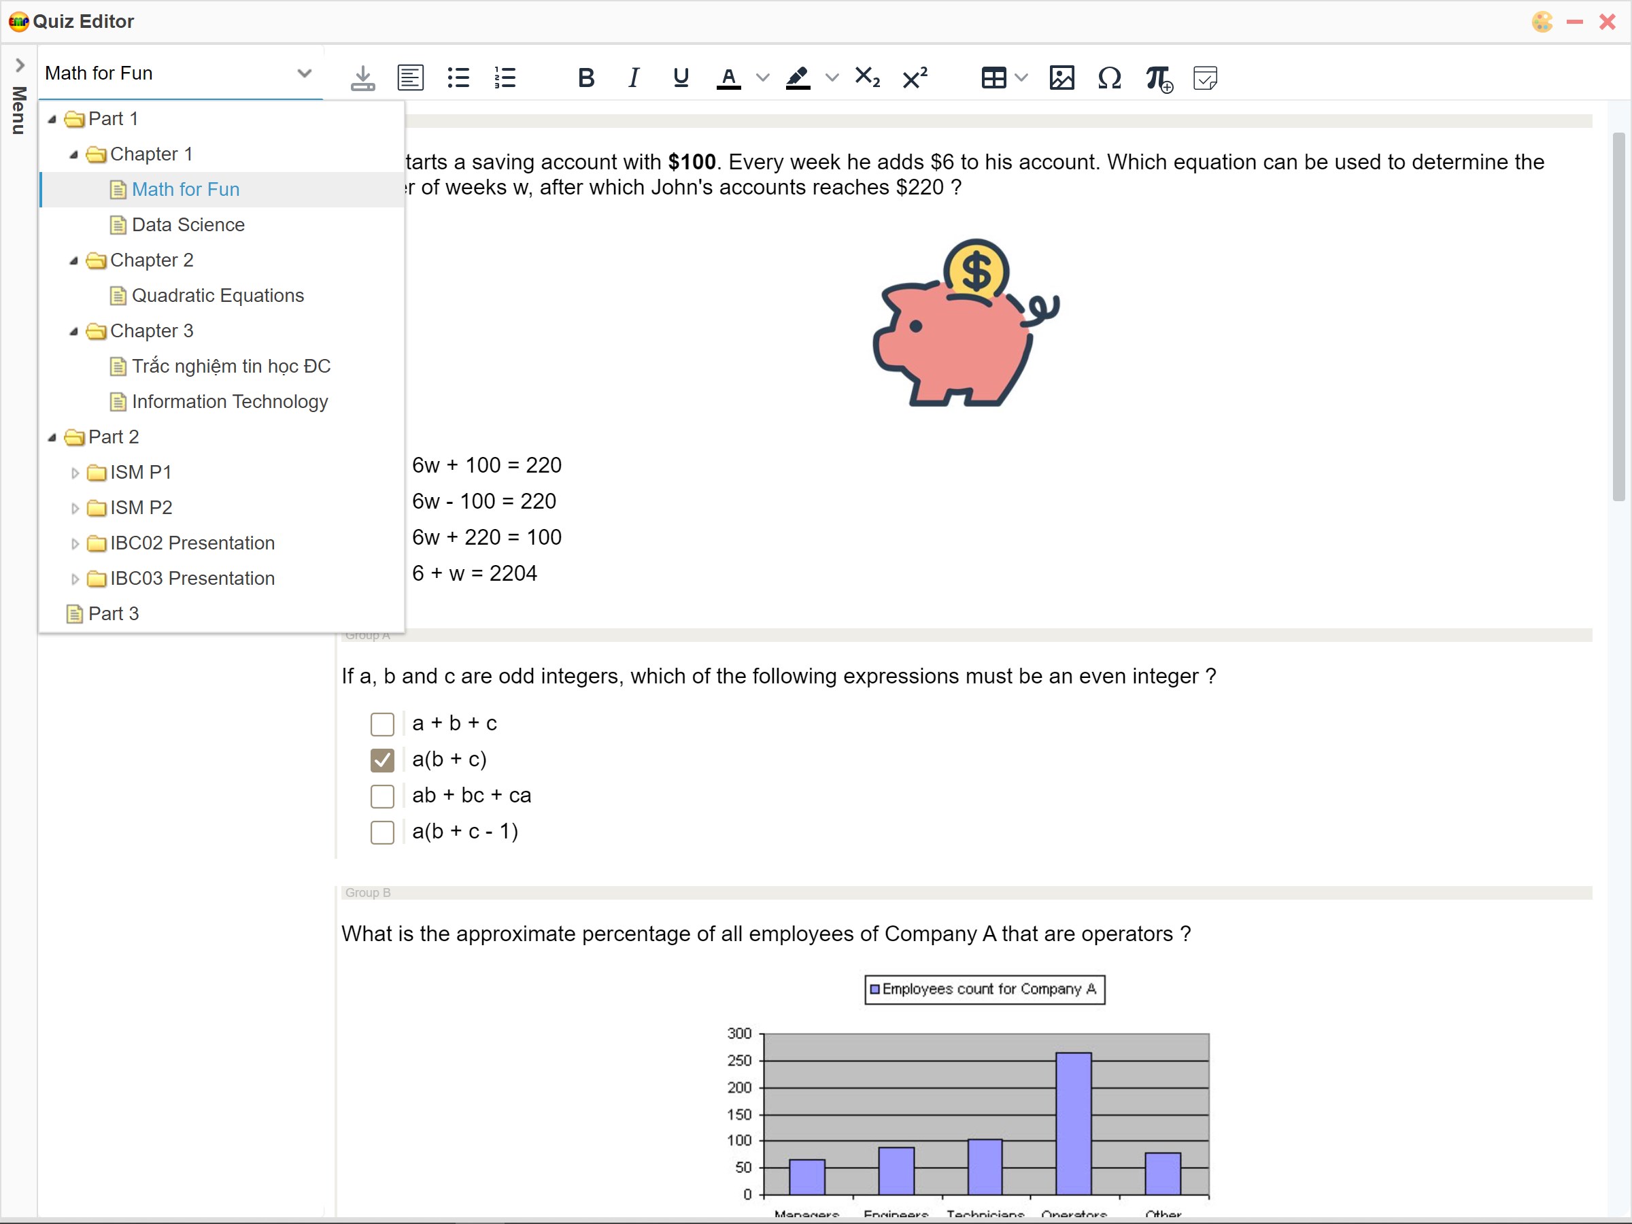Expand the ISM P1 folder
The image size is (1632, 1224).
click(x=75, y=473)
